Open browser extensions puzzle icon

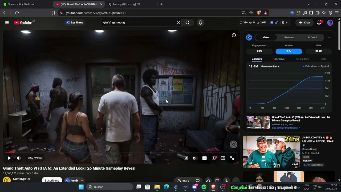tap(298, 13)
